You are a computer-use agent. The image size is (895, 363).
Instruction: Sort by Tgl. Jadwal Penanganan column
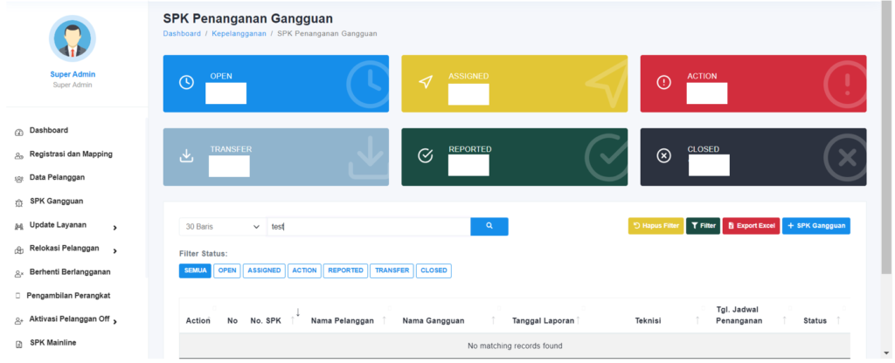point(739,315)
